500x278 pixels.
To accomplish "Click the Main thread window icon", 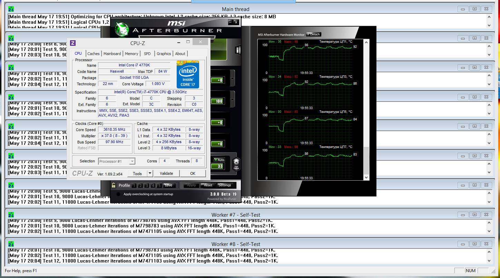I will coord(11,9).
